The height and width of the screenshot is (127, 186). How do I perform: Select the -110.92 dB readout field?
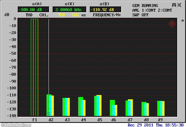105,10
